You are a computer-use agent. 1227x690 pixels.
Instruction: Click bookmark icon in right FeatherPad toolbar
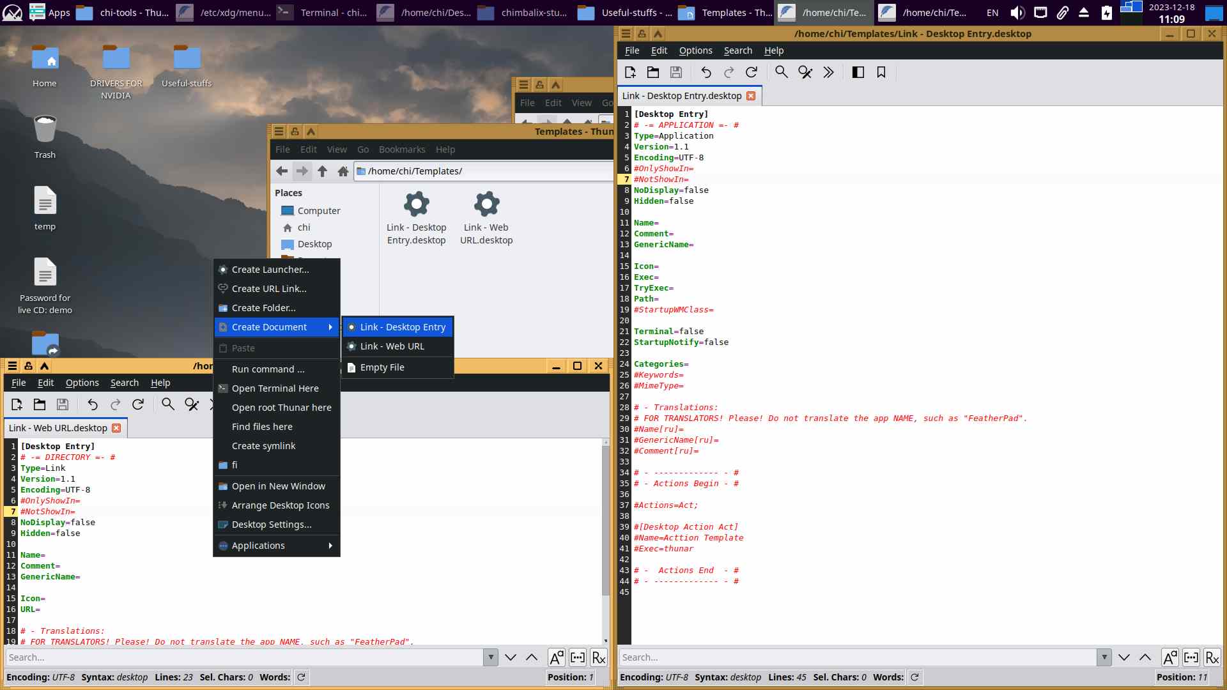(881, 72)
